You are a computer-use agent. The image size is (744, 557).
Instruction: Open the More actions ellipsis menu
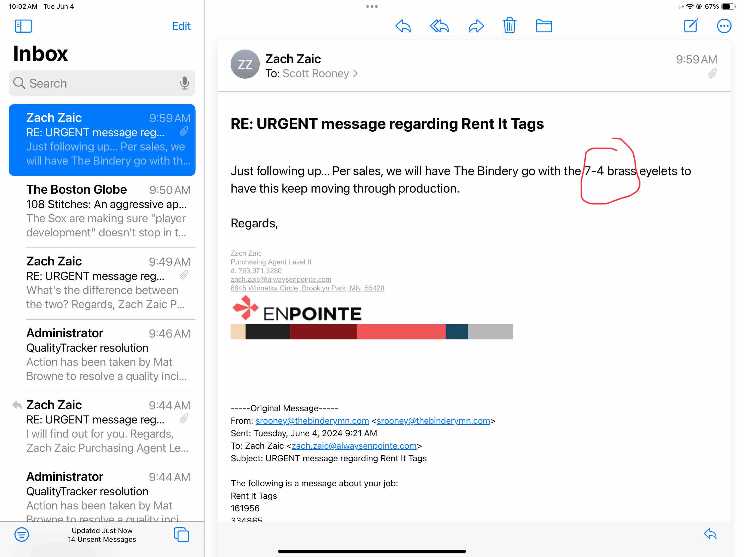coord(724,26)
